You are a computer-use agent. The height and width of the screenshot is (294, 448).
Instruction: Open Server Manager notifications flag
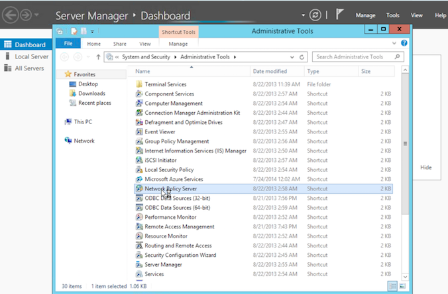[x=339, y=14]
